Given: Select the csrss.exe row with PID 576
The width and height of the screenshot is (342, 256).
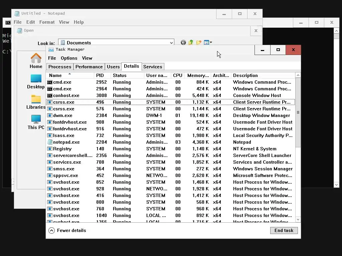Looking at the screenshot, I should pyautogui.click(x=170, y=109).
